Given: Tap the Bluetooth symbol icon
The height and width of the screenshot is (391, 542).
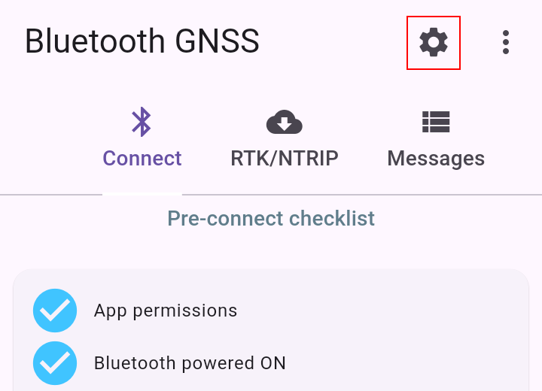Looking at the screenshot, I should [142, 122].
